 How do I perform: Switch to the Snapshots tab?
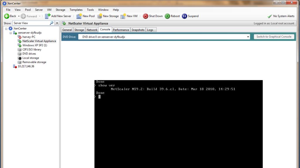tap(138, 30)
